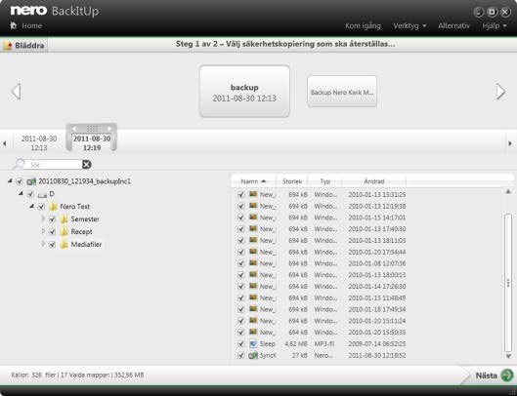Sort by the Typ column header

pos(325,181)
